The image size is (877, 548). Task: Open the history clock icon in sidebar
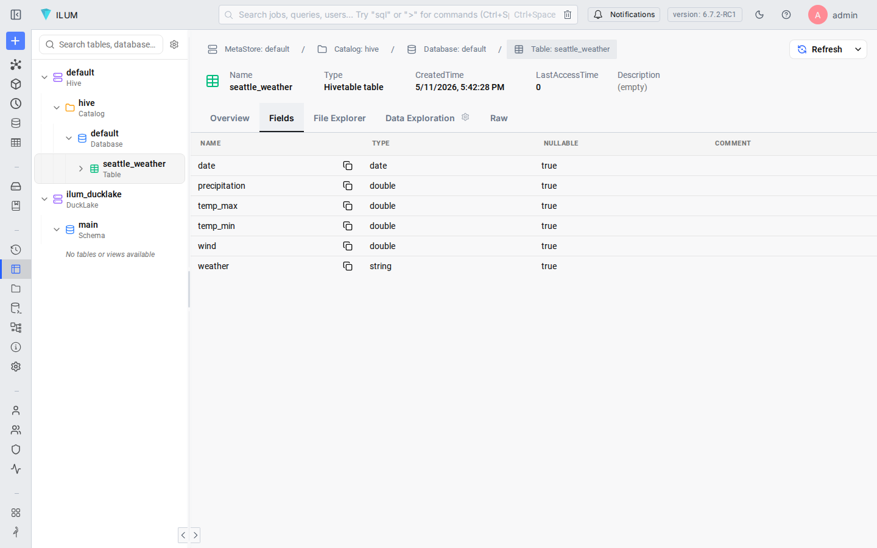[x=16, y=250]
